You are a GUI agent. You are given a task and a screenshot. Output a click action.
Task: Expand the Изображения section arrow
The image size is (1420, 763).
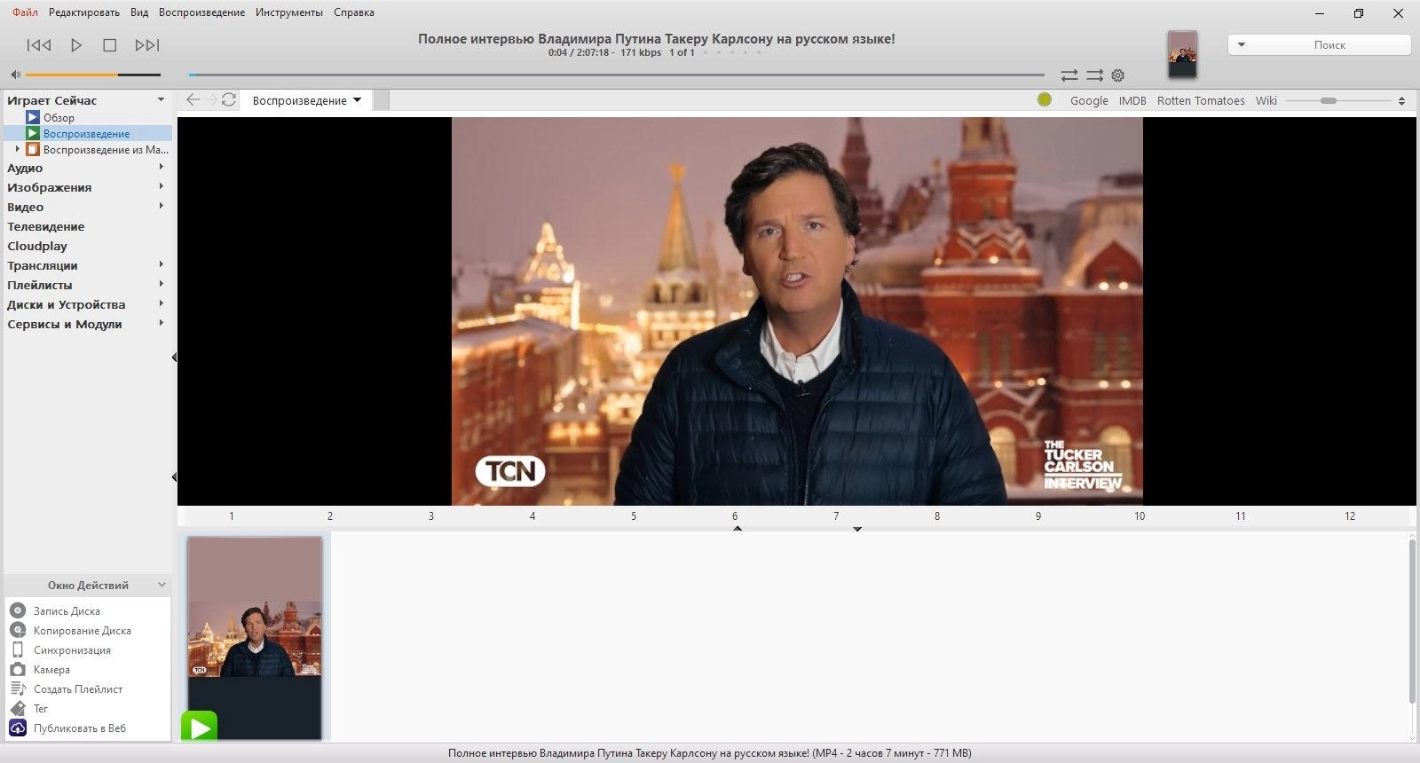161,186
